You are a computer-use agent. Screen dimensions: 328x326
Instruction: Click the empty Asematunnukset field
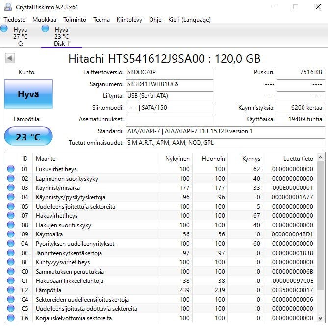point(170,119)
